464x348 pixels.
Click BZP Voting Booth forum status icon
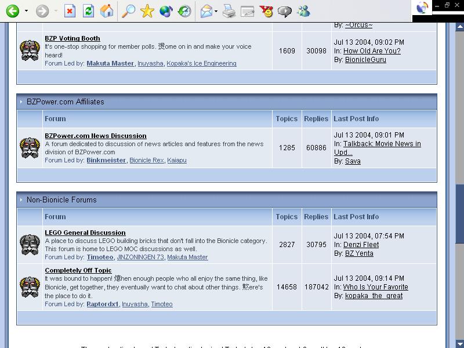[x=30, y=50]
